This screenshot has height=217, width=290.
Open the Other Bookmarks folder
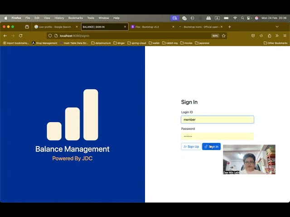pyautogui.click(x=275, y=43)
